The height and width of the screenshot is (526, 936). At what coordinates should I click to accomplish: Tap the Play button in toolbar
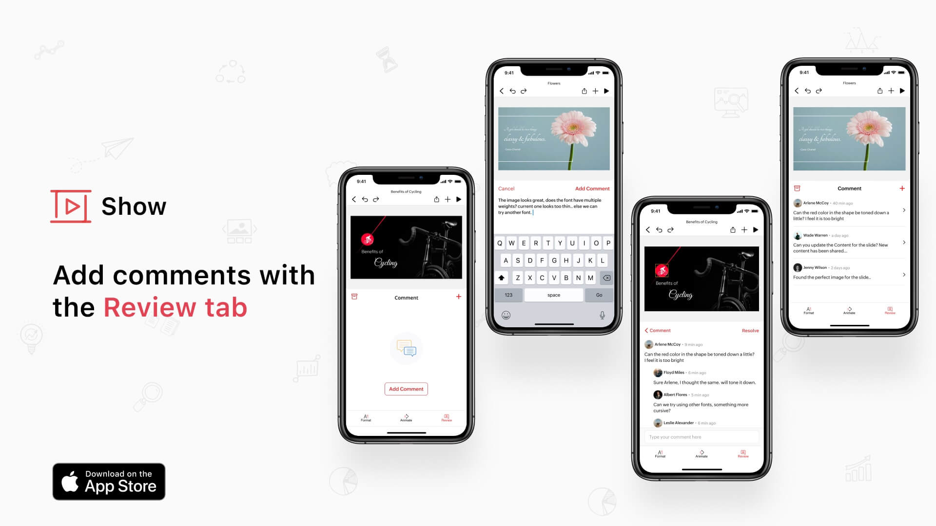[458, 199]
